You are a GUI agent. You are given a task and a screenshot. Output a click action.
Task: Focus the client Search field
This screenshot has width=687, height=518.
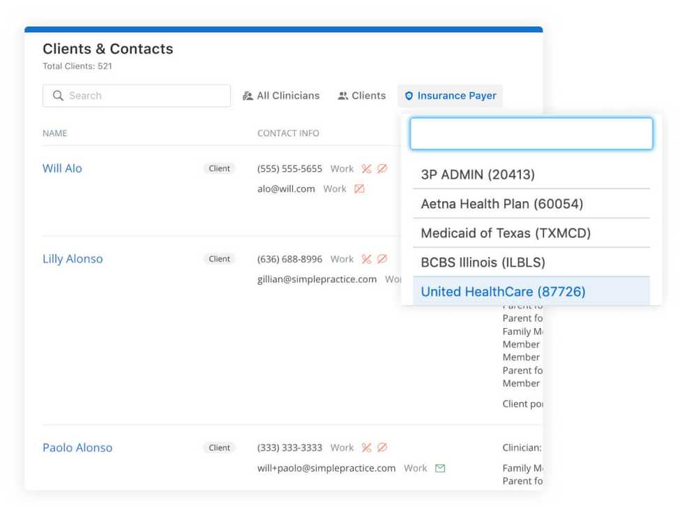[x=137, y=96]
